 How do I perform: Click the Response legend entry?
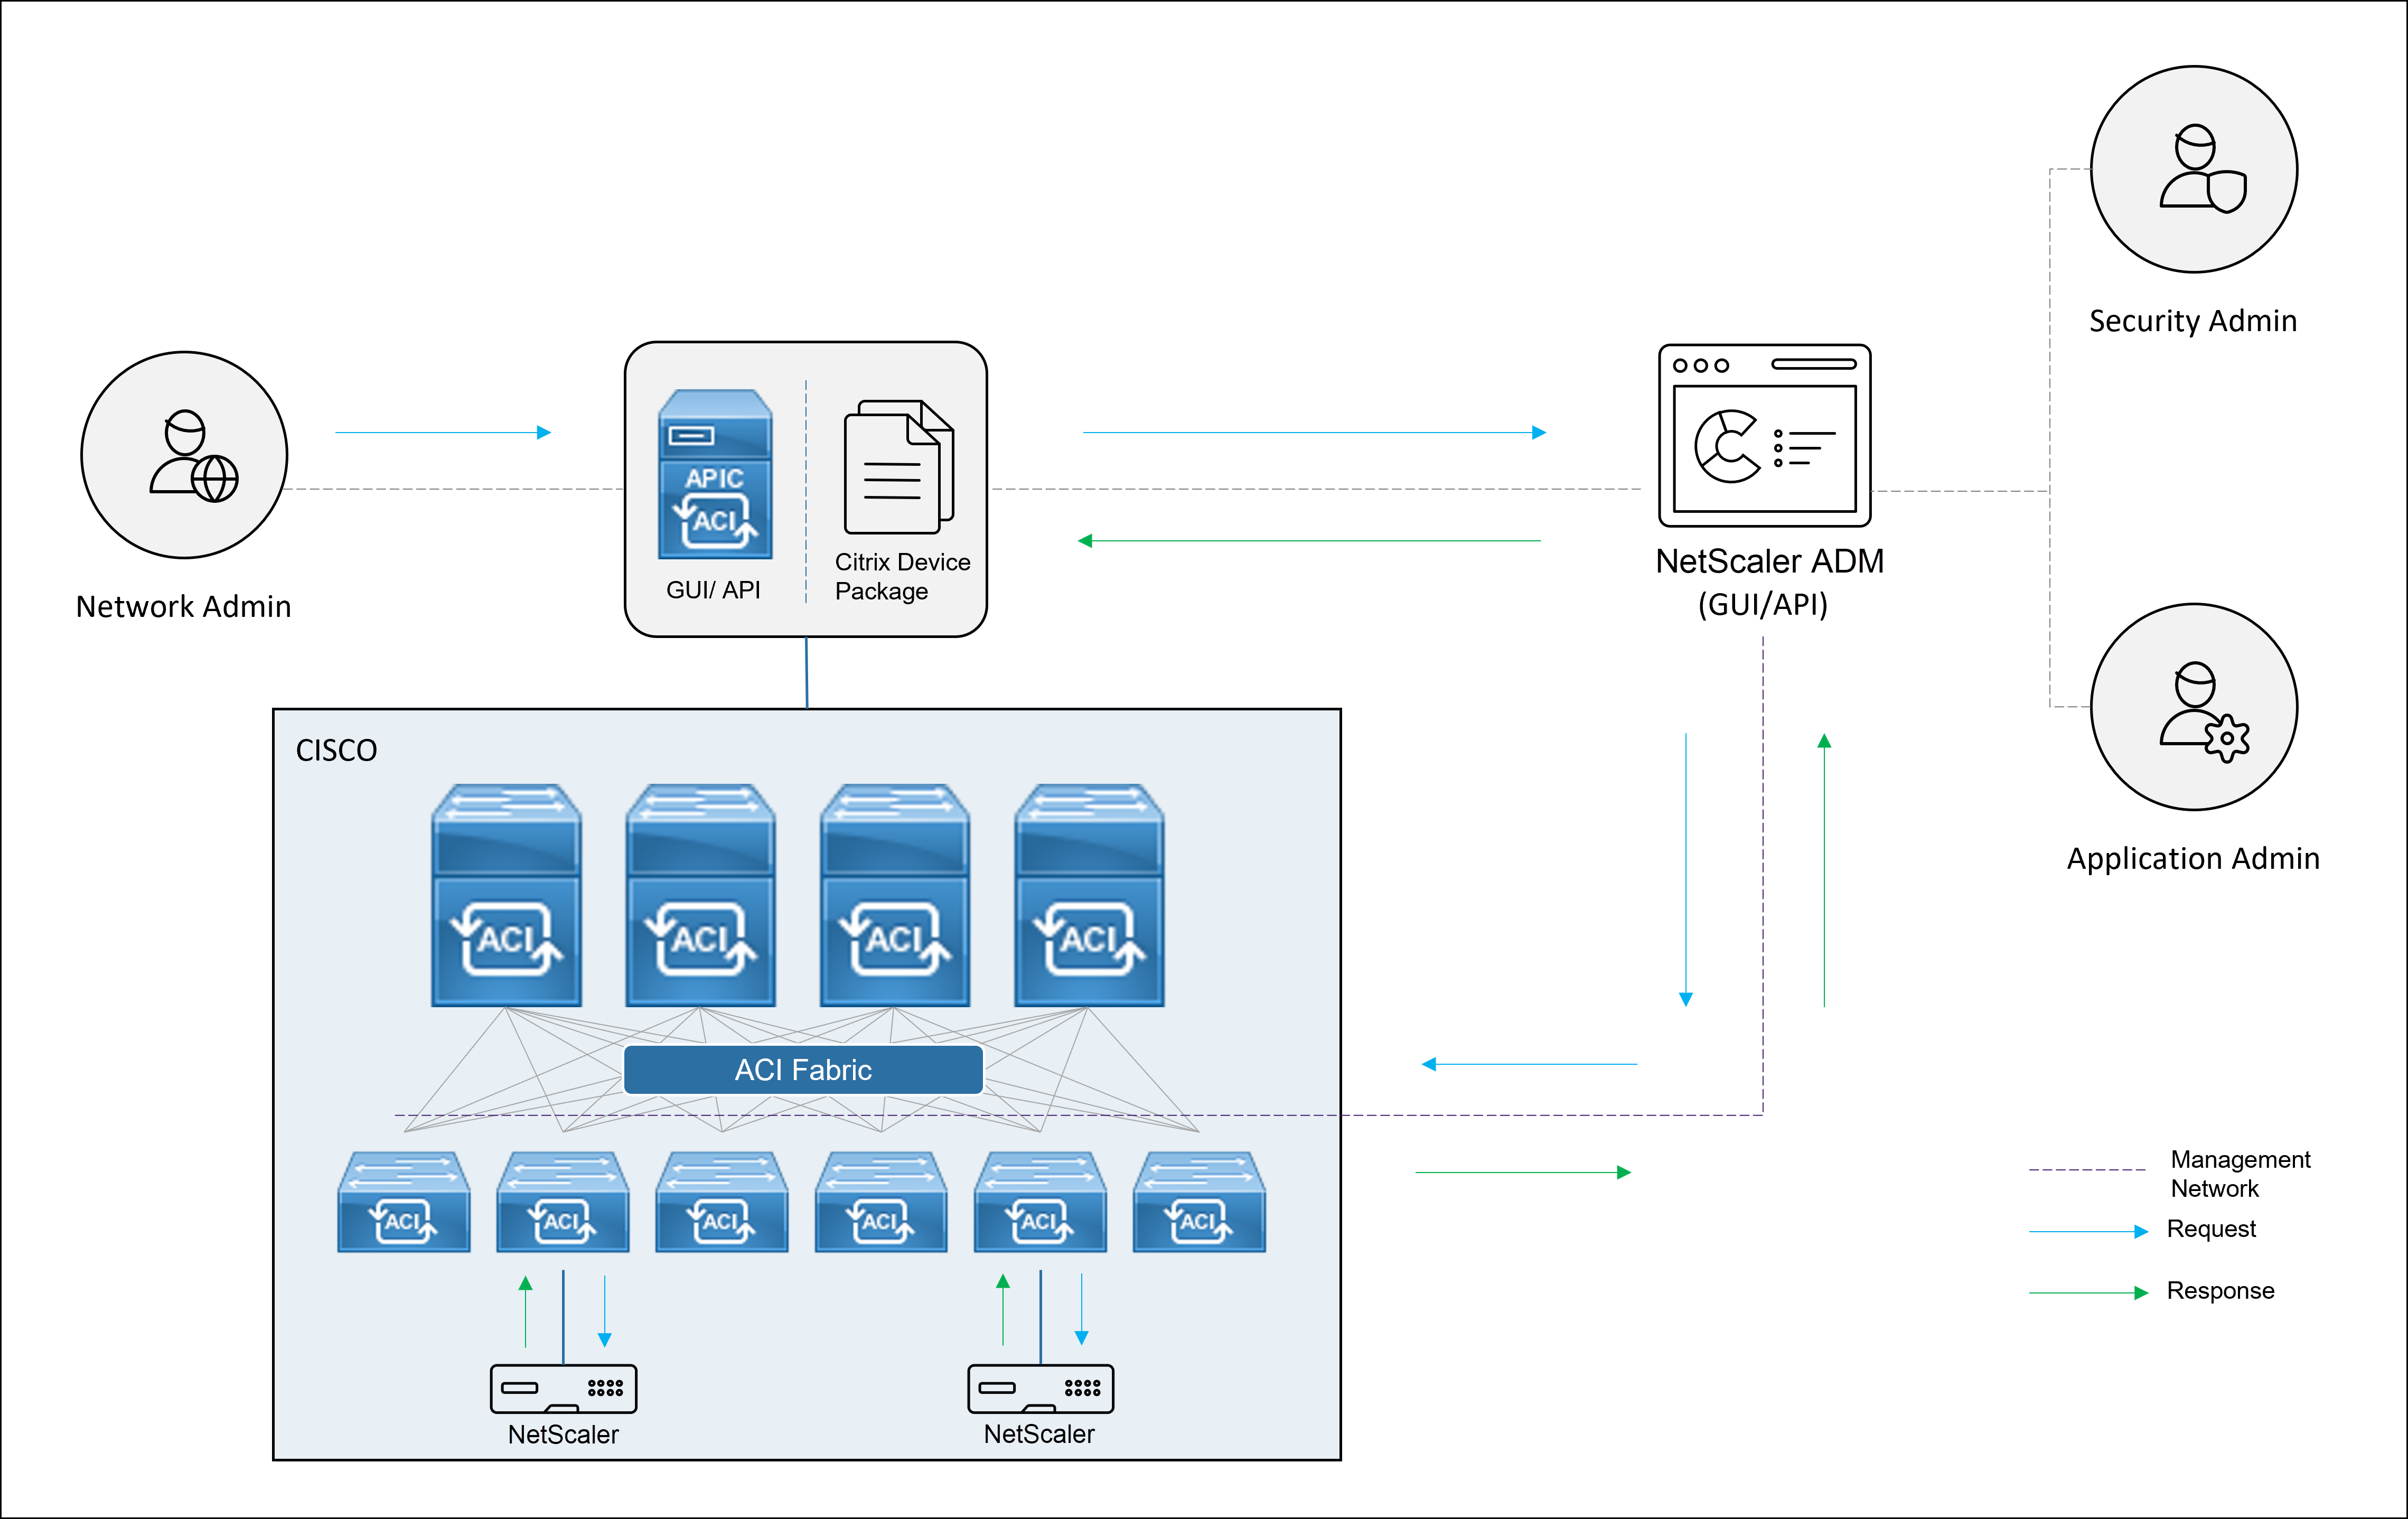(2151, 1291)
